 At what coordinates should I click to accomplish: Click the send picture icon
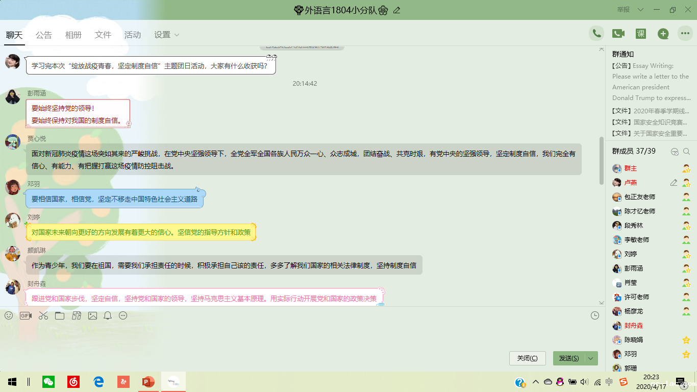click(x=92, y=315)
